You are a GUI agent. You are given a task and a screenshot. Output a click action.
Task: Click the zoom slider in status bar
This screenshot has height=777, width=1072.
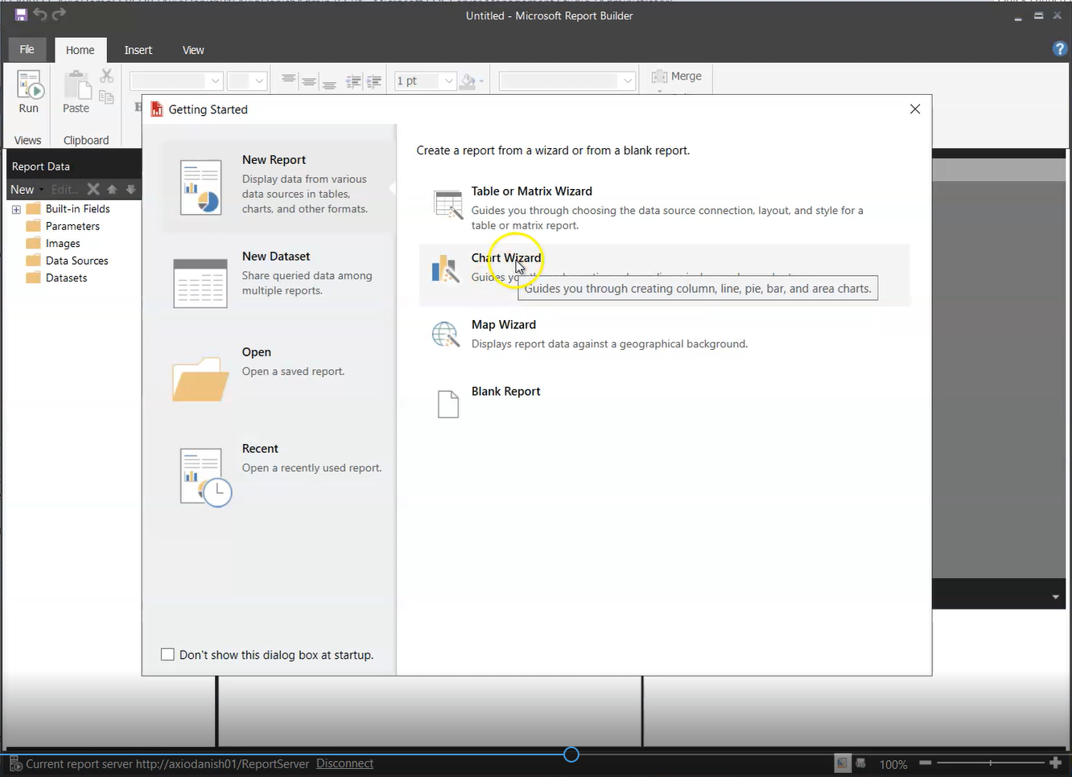coord(990,763)
